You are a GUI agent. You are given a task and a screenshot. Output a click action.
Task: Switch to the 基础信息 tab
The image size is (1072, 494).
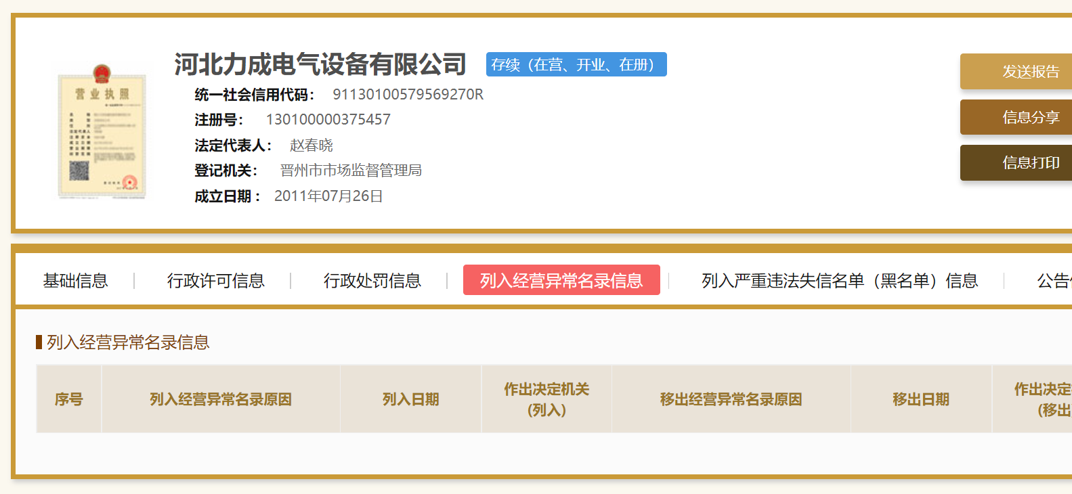tap(75, 280)
